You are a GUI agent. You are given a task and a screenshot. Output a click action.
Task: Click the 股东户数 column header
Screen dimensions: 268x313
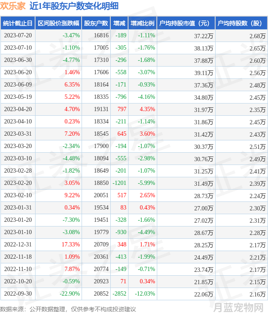coord(96,23)
